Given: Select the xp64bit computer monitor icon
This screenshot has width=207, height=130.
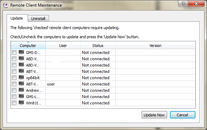Looking at the screenshot, I should 21,78.
